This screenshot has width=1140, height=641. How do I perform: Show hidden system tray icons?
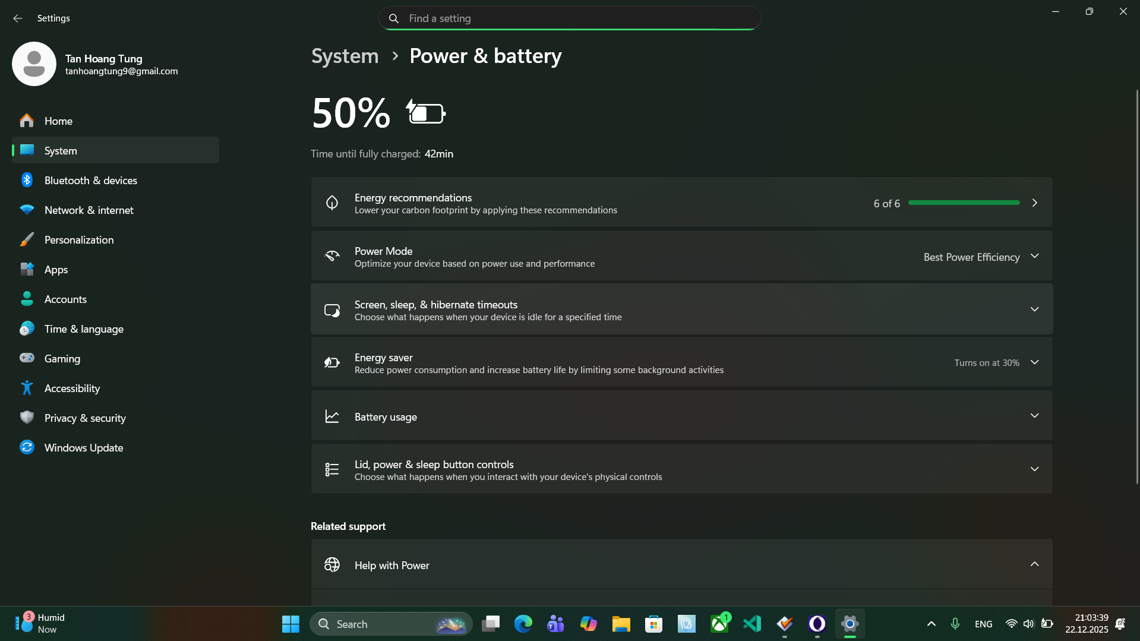[931, 624]
